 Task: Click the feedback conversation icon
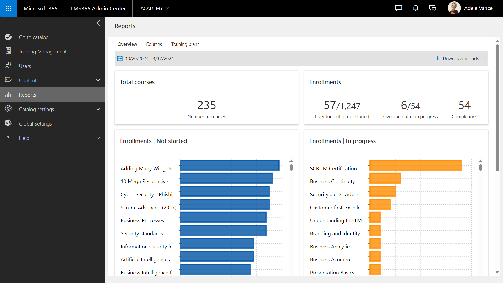click(433, 8)
